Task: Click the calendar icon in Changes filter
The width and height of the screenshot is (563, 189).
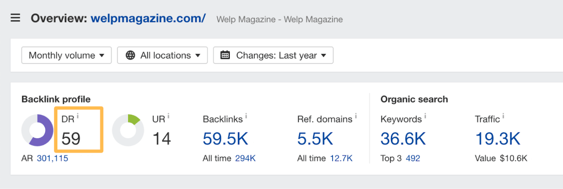Action: tap(226, 55)
